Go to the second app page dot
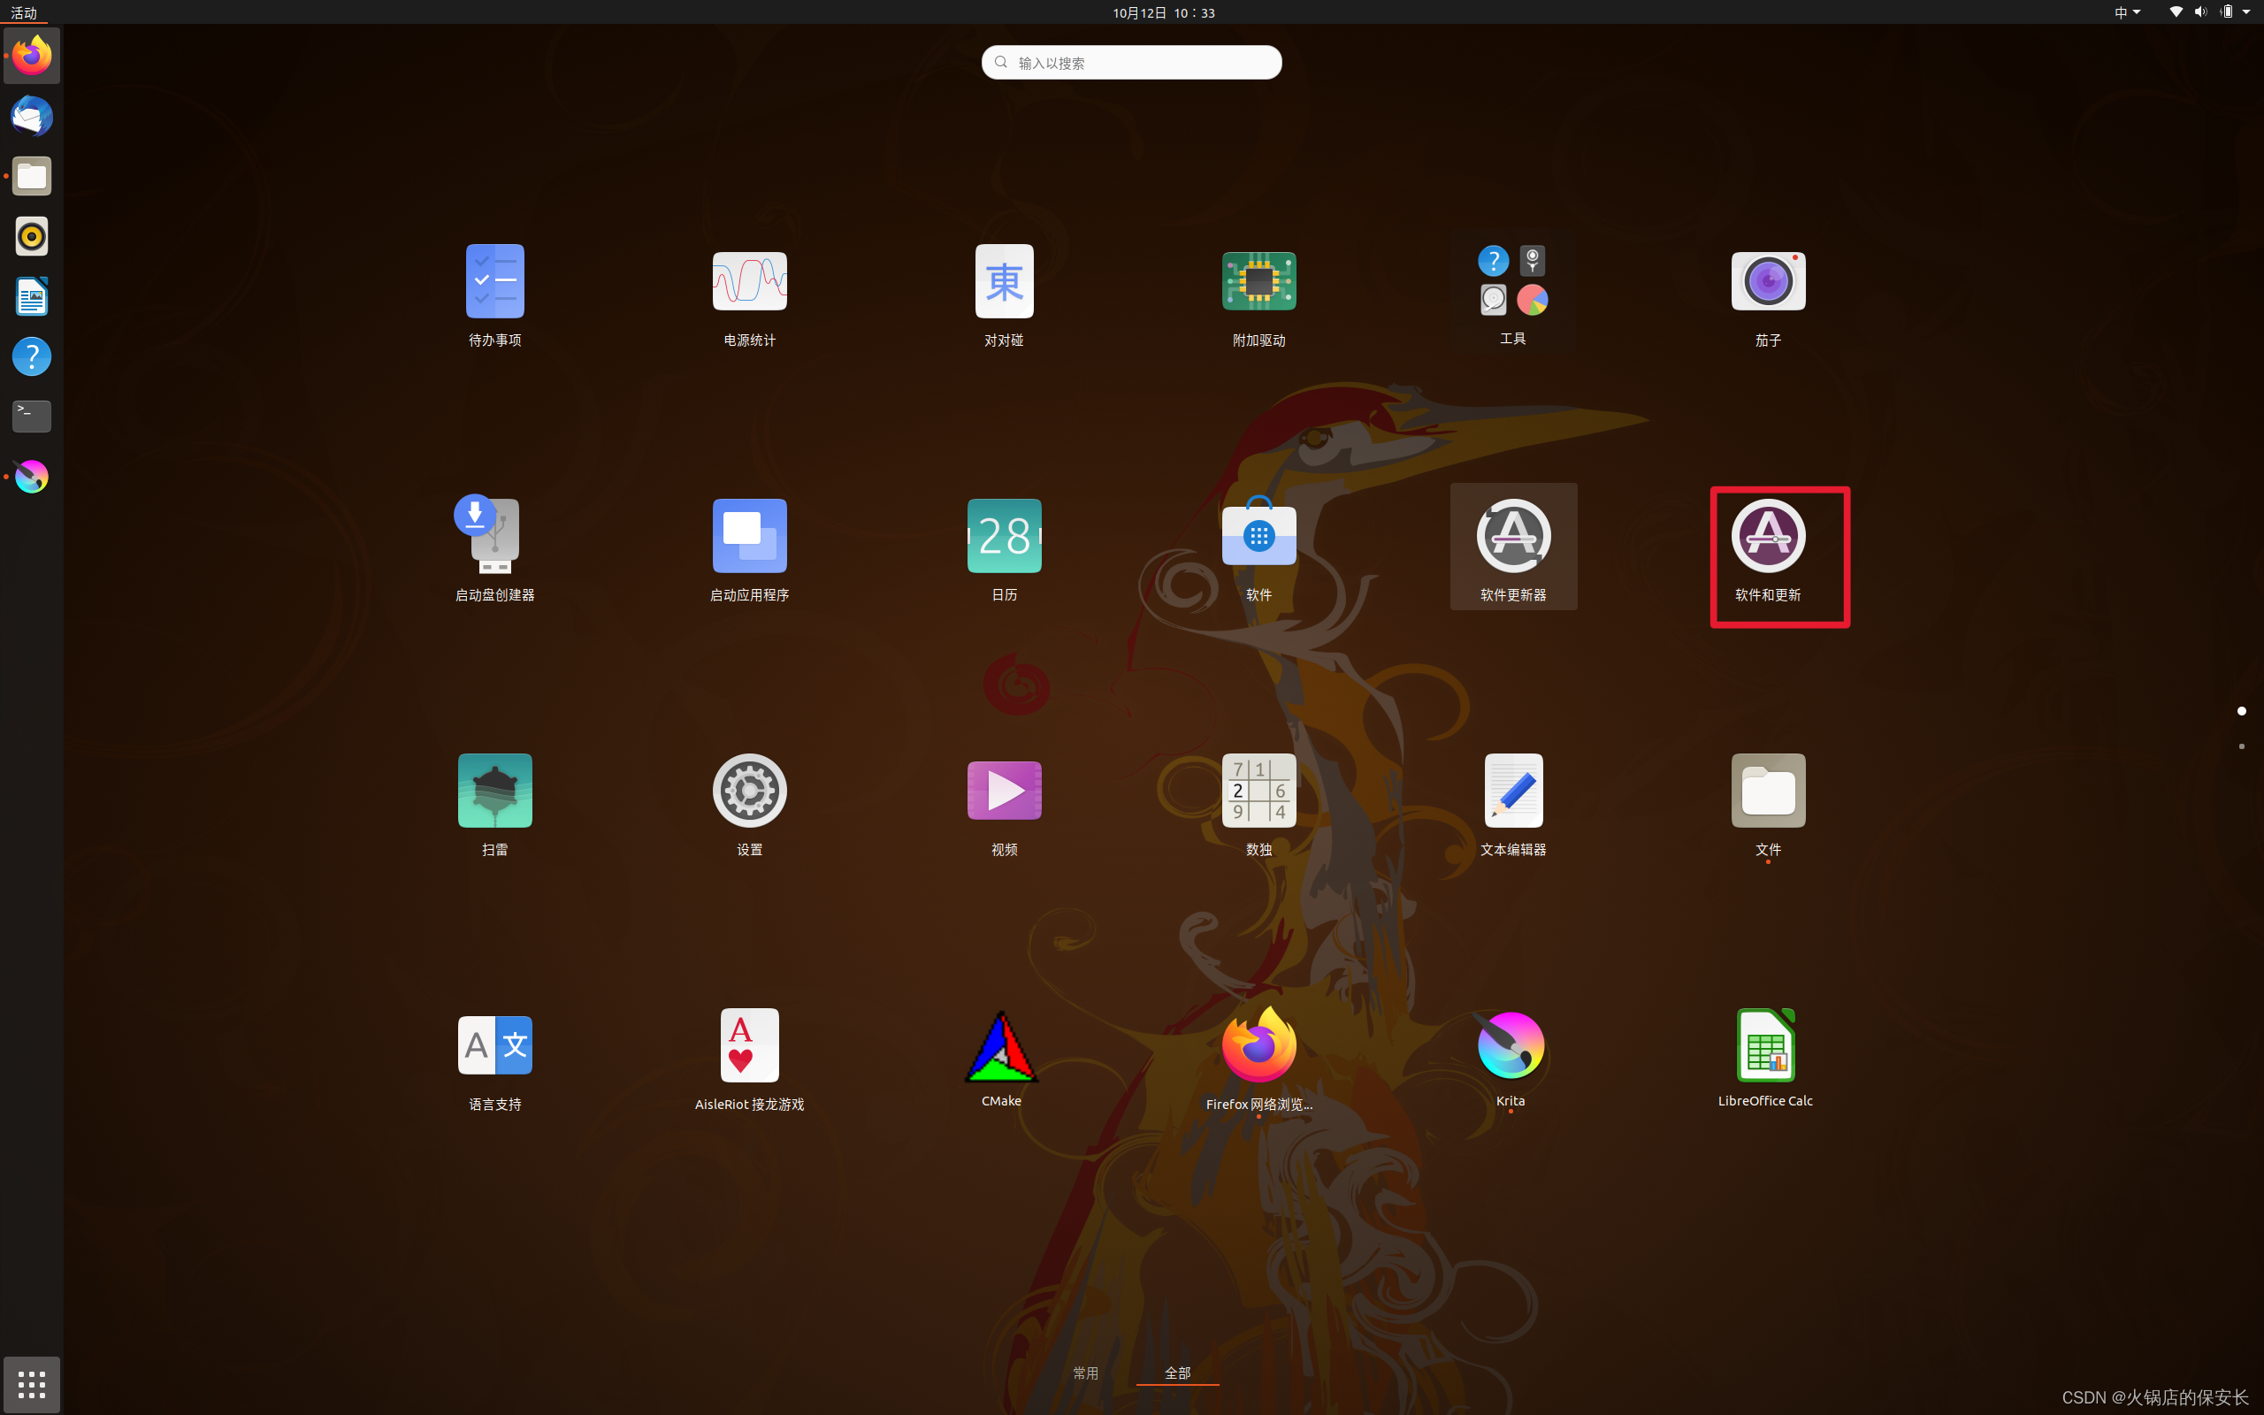The image size is (2264, 1415). [2242, 746]
